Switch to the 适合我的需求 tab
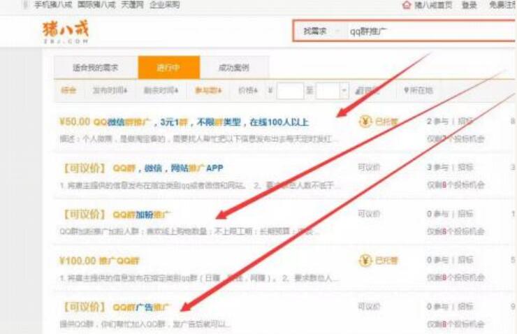This screenshot has height=334, width=517. tap(96, 68)
